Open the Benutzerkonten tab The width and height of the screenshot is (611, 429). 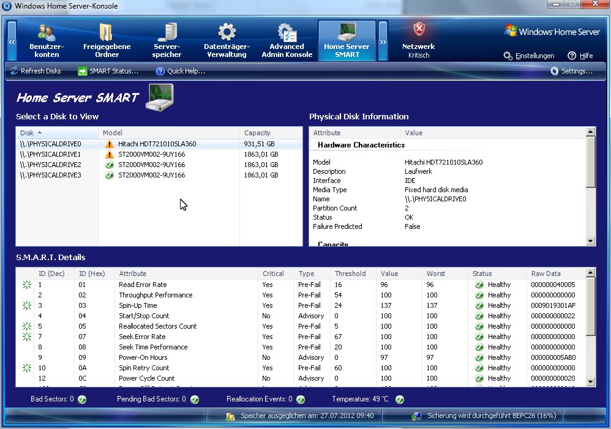pos(47,41)
